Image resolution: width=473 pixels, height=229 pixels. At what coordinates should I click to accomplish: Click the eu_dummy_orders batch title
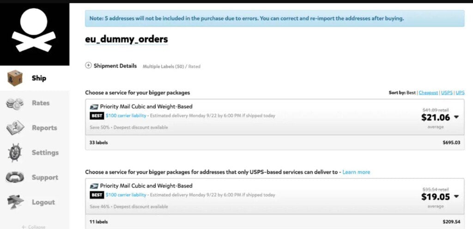point(126,40)
